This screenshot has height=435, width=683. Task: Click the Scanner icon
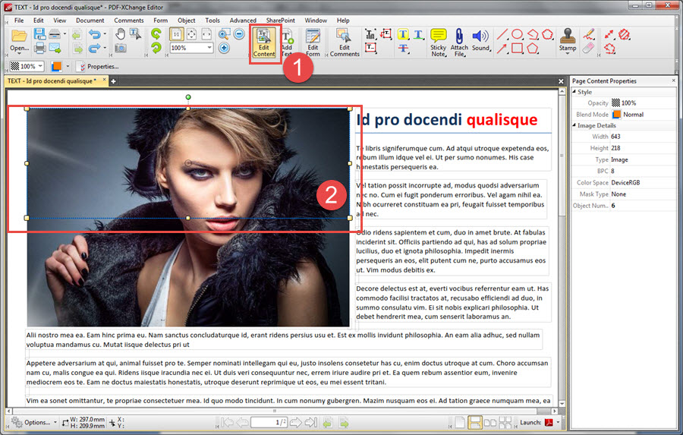pos(55,34)
